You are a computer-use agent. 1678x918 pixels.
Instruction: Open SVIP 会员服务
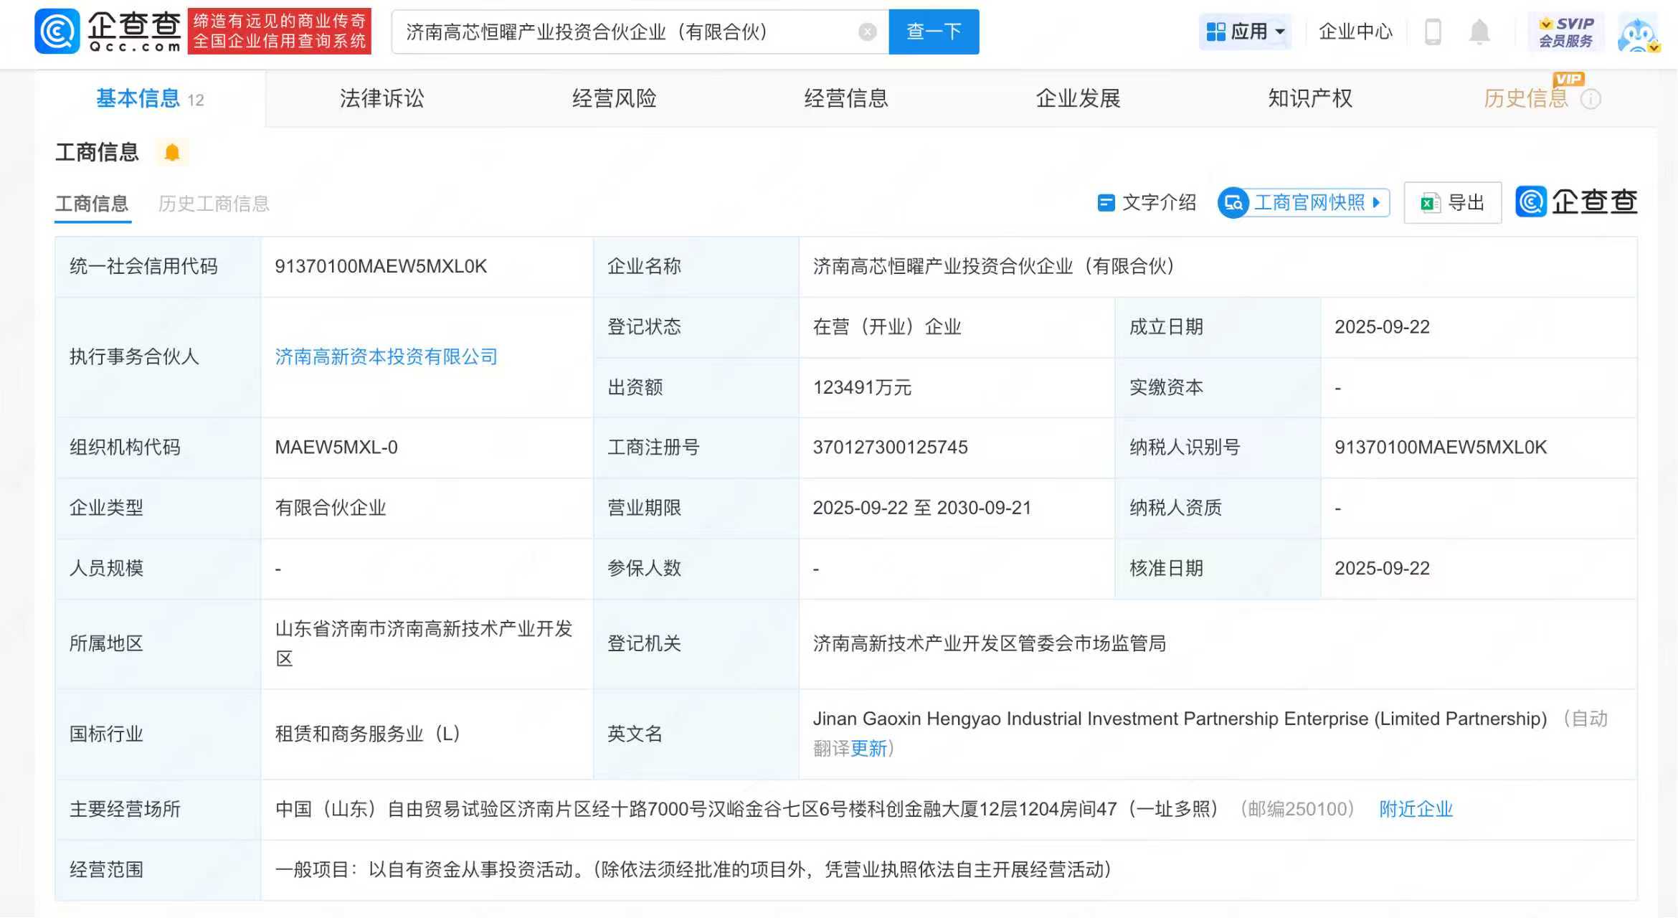tap(1565, 32)
